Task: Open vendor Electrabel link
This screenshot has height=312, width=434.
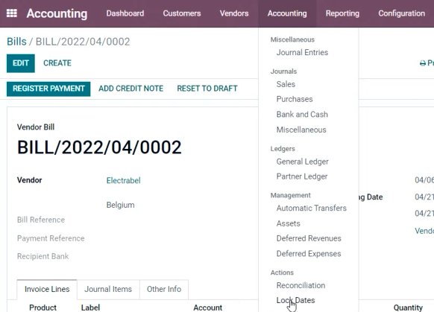Action: point(124,180)
